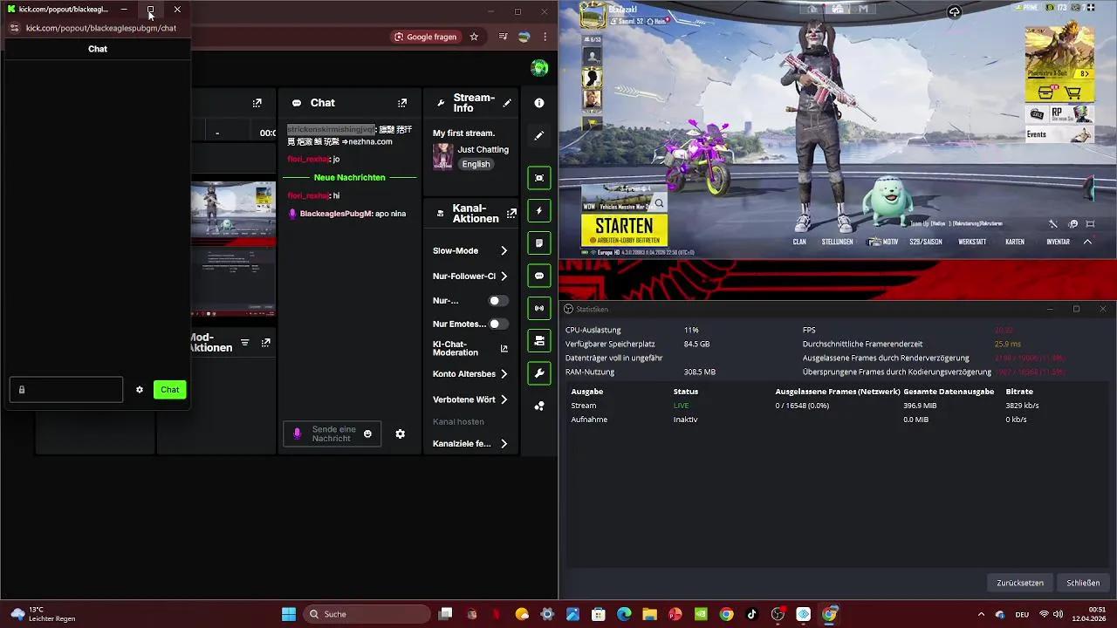Expand the Slow-Mode options
Image resolution: width=1117 pixels, height=628 pixels.
504,251
